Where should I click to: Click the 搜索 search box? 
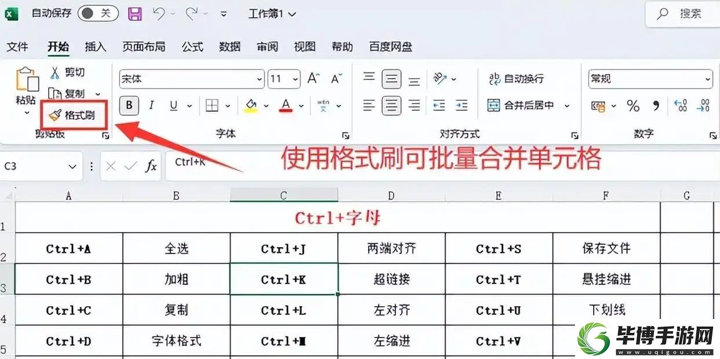[682, 14]
